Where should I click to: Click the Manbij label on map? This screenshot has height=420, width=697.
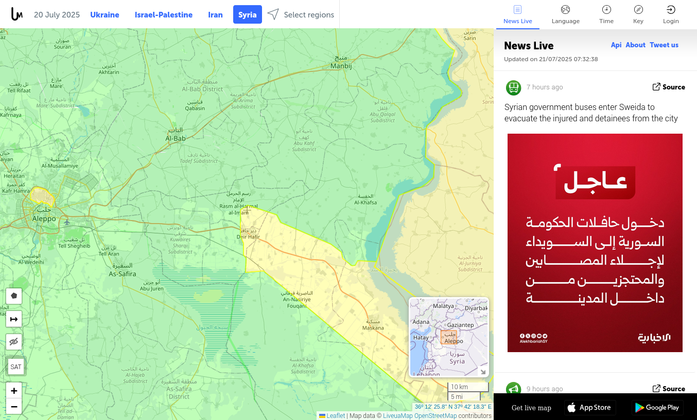(x=341, y=63)
